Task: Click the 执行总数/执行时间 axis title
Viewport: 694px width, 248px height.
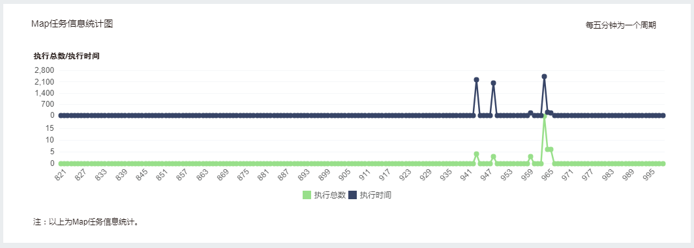Action: [x=67, y=56]
